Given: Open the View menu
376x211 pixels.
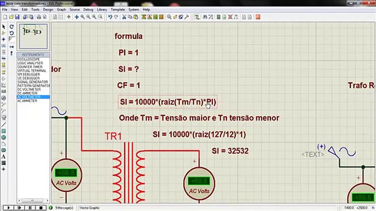Looking at the screenshot, I should (15, 10).
